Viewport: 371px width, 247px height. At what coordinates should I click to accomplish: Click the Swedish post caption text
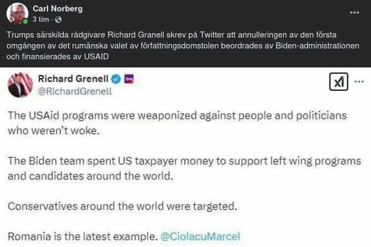[183, 46]
